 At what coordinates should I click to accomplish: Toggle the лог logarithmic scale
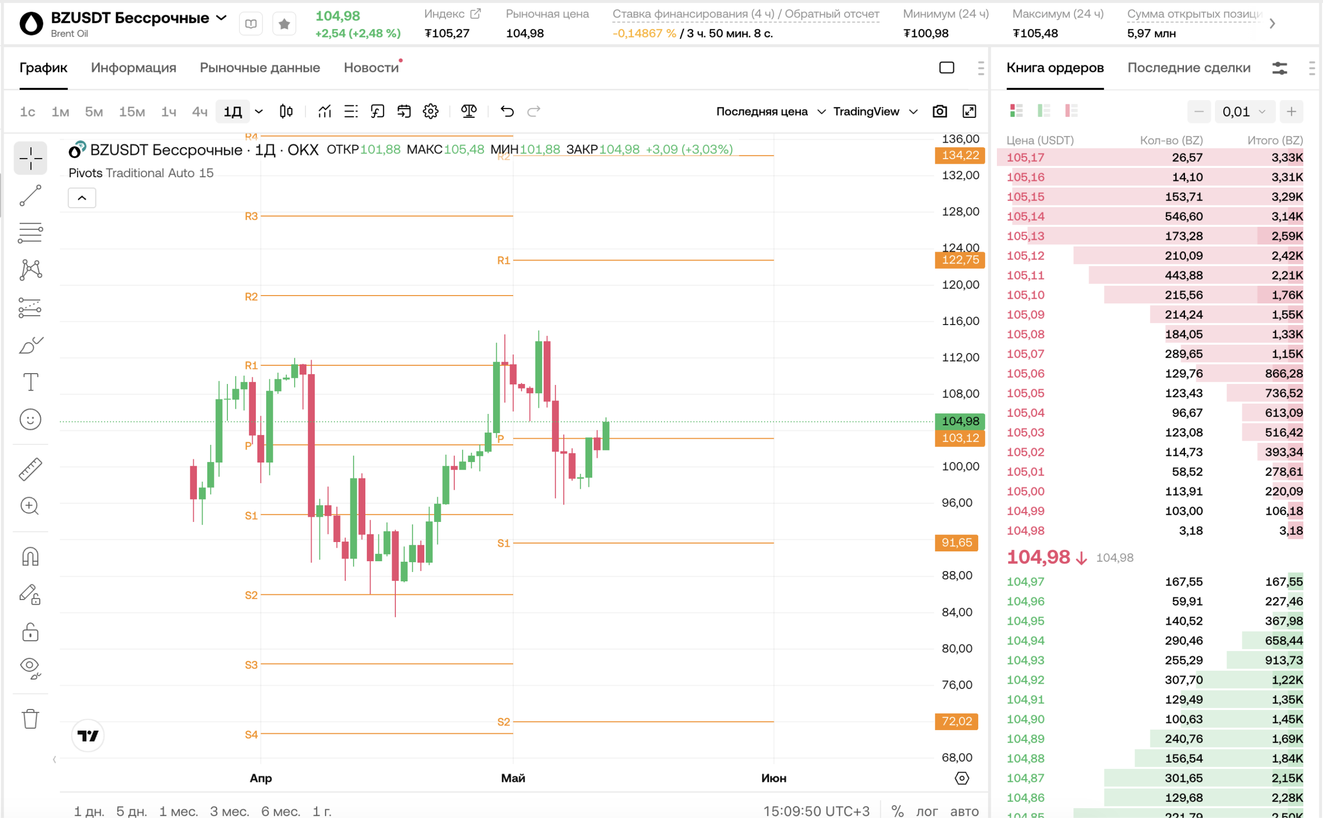tap(927, 811)
